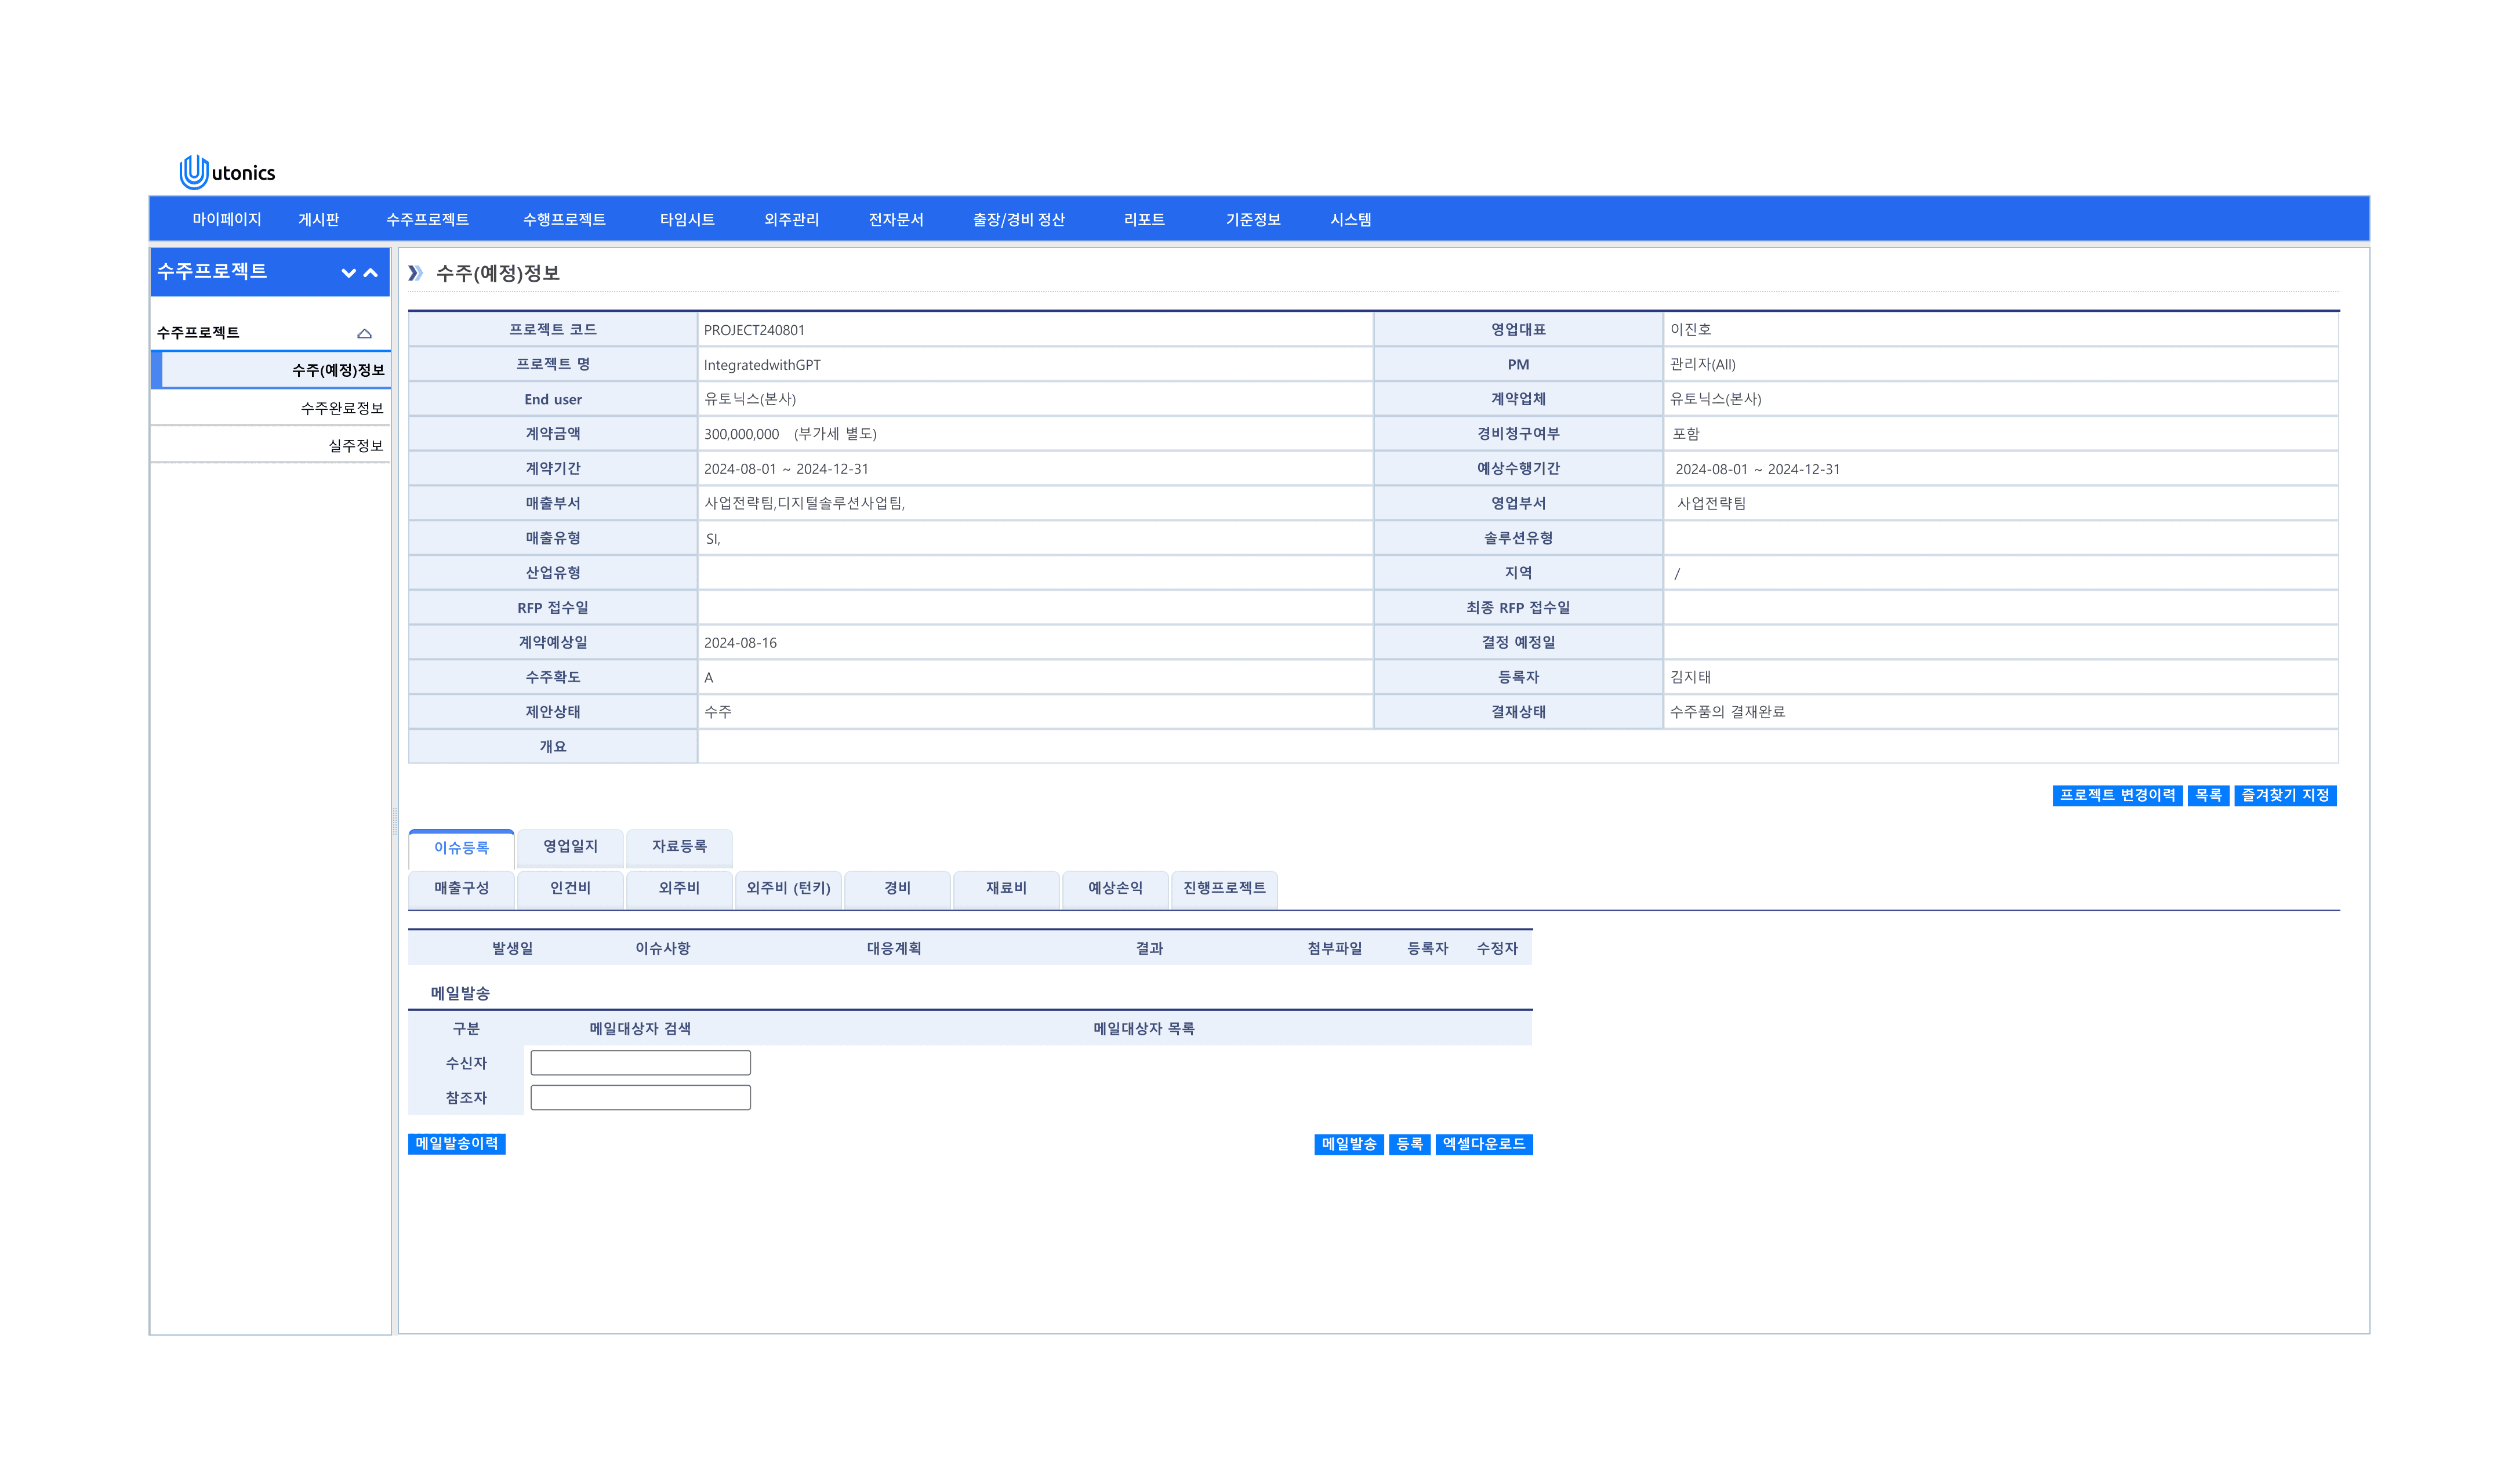
Task: Click the down chevron in sidebar header
Action: point(348,272)
